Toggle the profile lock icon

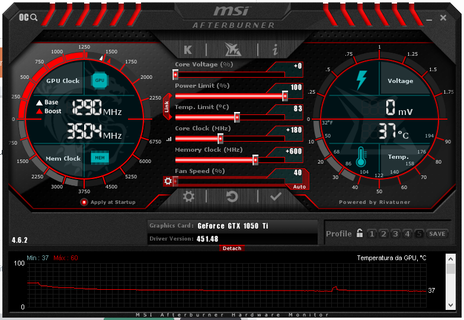coord(360,233)
